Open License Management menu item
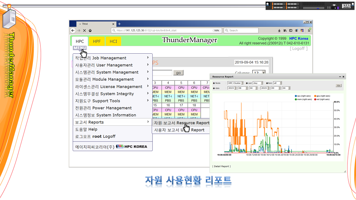356x200 pixels. tap(112, 87)
